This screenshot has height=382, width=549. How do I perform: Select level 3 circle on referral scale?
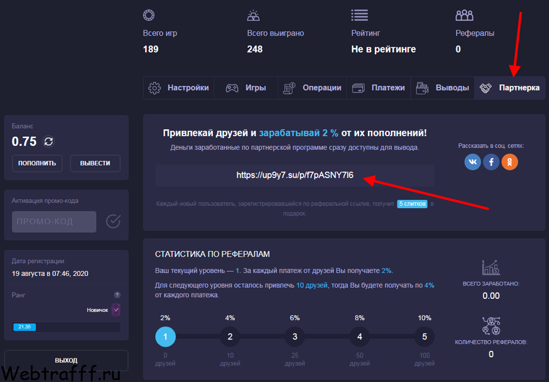[295, 337]
